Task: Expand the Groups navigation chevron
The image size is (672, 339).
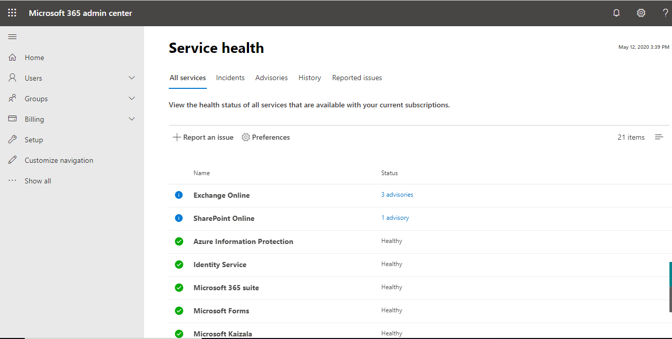Action: tap(132, 99)
